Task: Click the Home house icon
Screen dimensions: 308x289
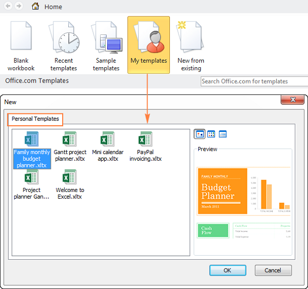Action: [35, 6]
